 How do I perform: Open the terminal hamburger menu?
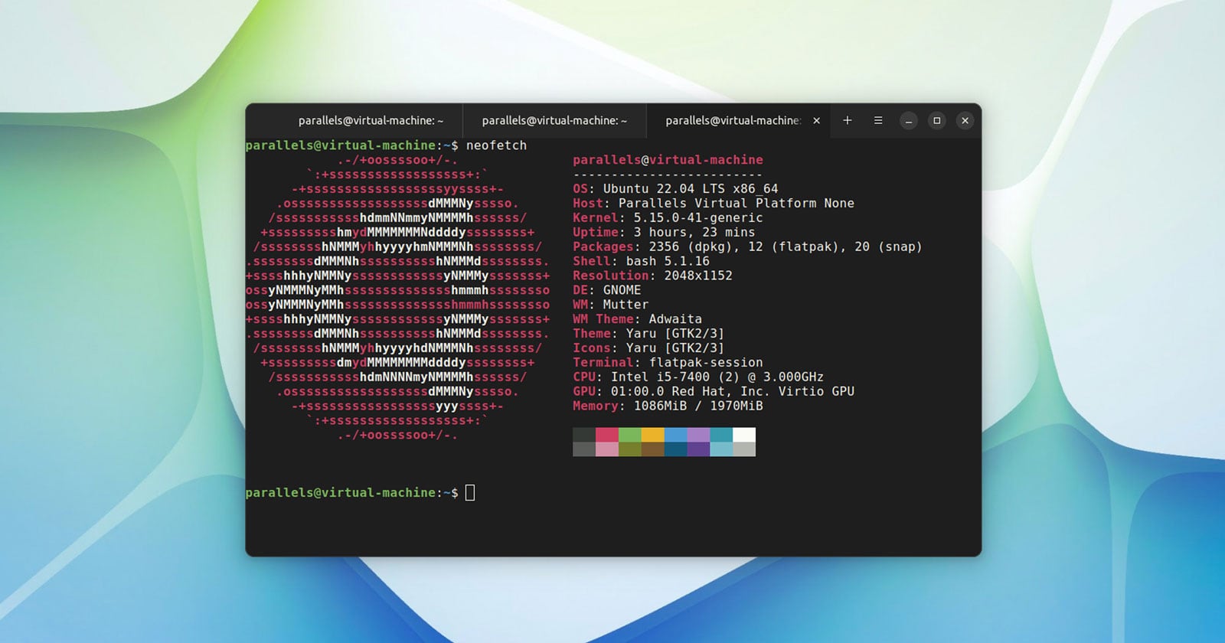878,121
